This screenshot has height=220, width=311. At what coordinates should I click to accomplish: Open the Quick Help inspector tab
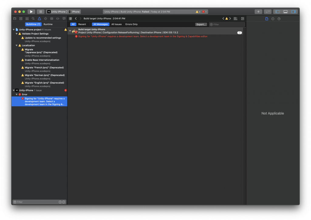click(279, 19)
